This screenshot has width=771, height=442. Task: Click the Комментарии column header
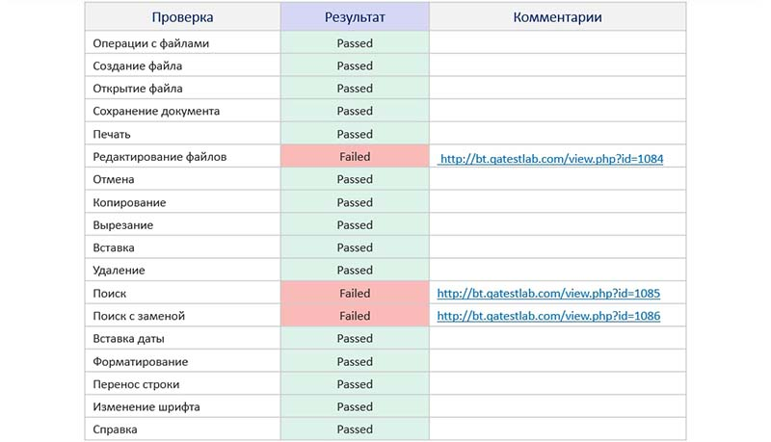(x=558, y=17)
